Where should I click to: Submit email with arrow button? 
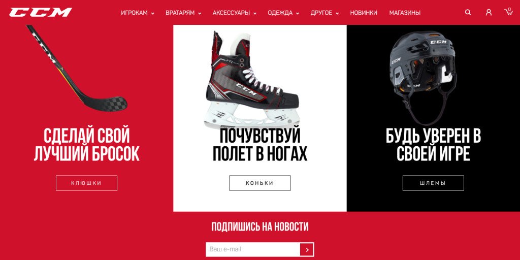[x=307, y=249]
